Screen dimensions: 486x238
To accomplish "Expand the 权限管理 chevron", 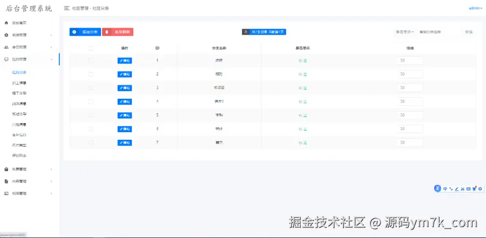I will coord(51,194).
